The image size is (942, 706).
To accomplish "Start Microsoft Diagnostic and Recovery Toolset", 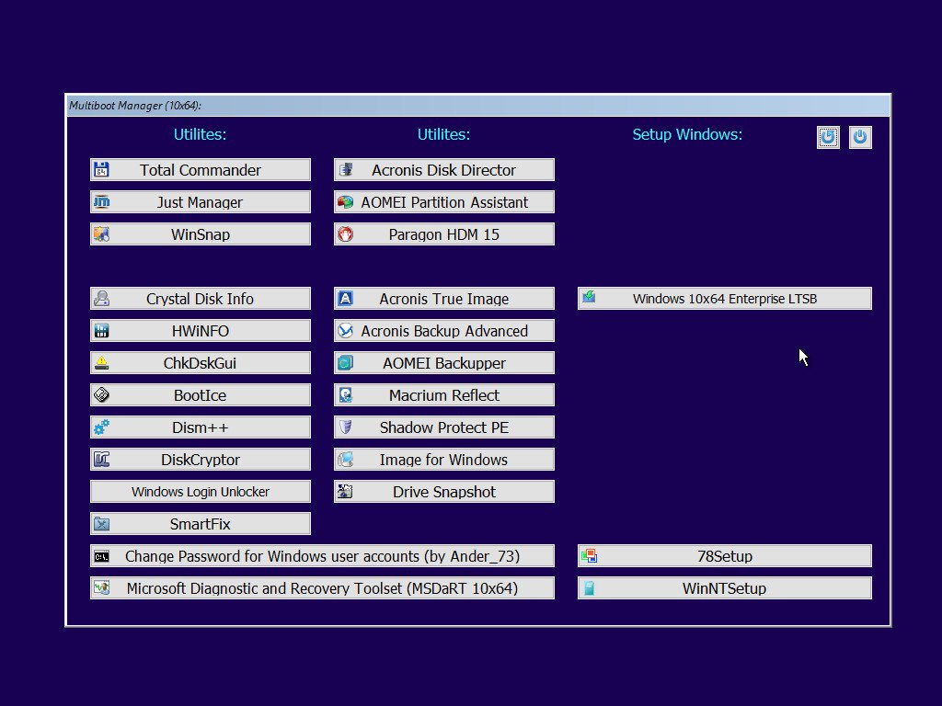I will [x=322, y=588].
